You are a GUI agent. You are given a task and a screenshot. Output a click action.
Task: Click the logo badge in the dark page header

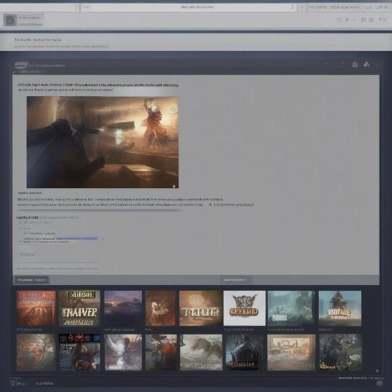(x=21, y=65)
